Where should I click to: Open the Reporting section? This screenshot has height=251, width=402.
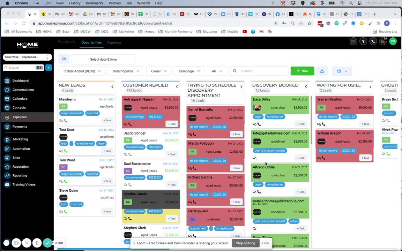[x=20, y=175]
